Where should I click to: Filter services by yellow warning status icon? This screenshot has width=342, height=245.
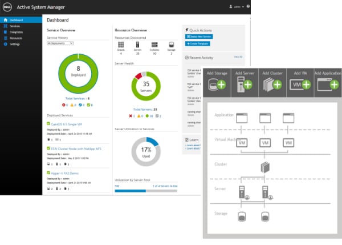tap(73, 105)
